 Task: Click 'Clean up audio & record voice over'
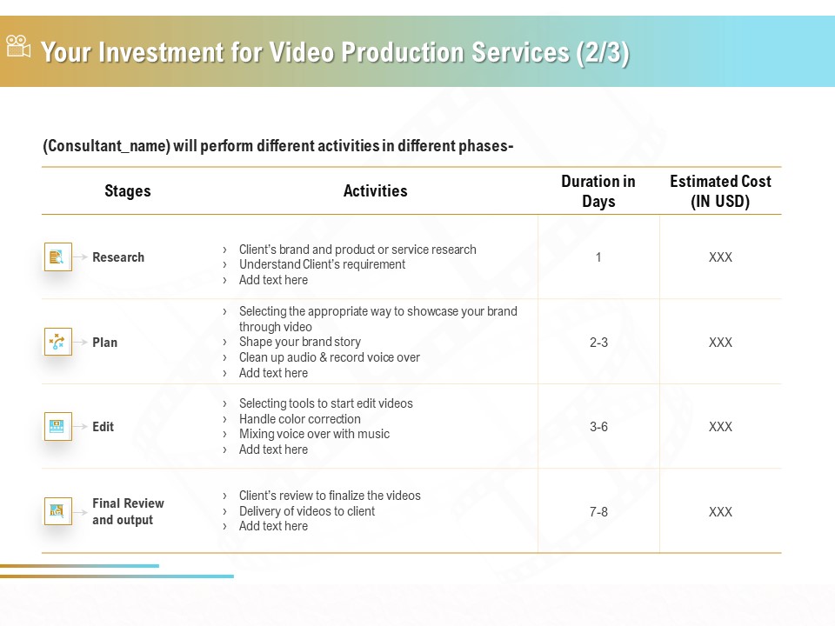click(x=329, y=357)
